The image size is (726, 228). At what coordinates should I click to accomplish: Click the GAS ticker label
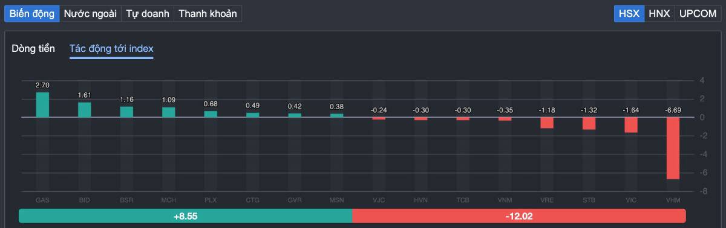point(42,200)
